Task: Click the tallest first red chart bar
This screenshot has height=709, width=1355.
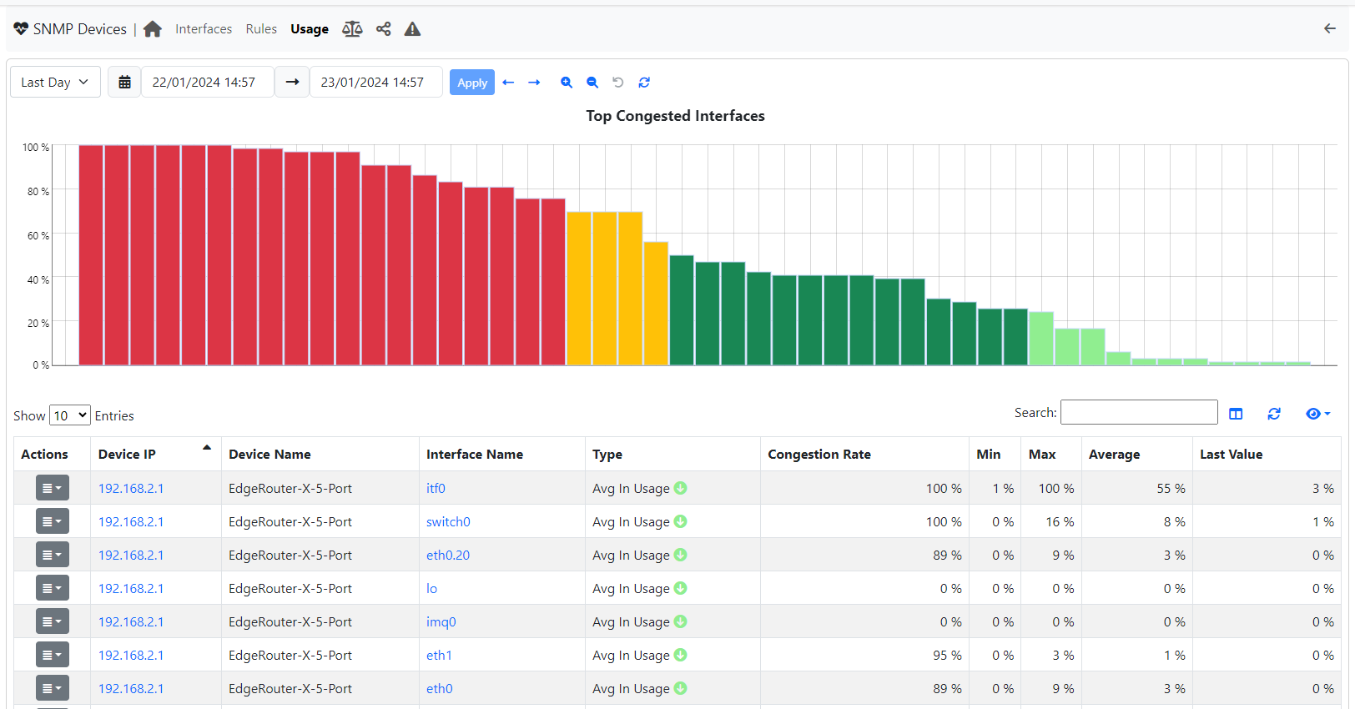Action: [x=91, y=255]
